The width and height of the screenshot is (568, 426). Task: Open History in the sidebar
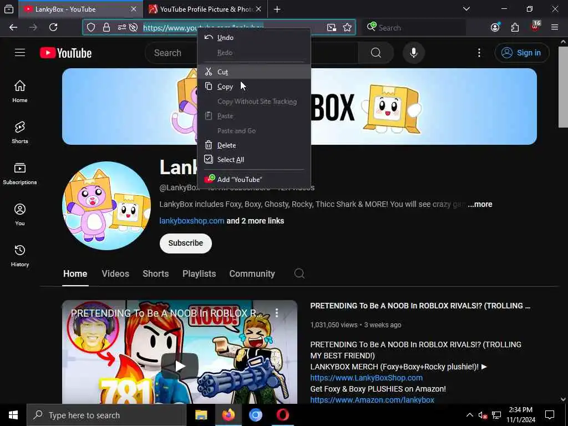(x=20, y=255)
